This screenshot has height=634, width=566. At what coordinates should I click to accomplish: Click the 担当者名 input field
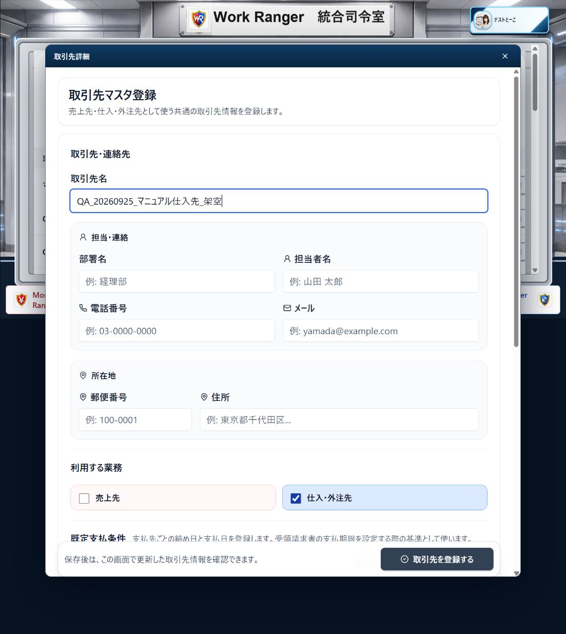pos(381,281)
